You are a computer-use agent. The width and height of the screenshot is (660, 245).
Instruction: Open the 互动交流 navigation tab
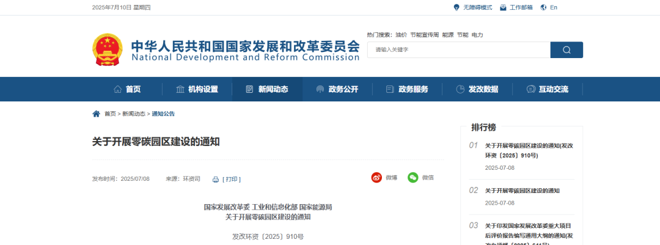548,89
